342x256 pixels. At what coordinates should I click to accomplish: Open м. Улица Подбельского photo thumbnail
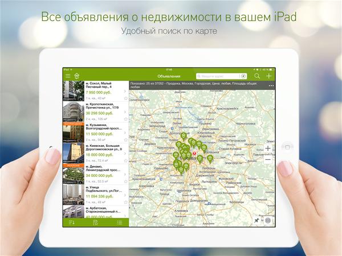pos(74,195)
